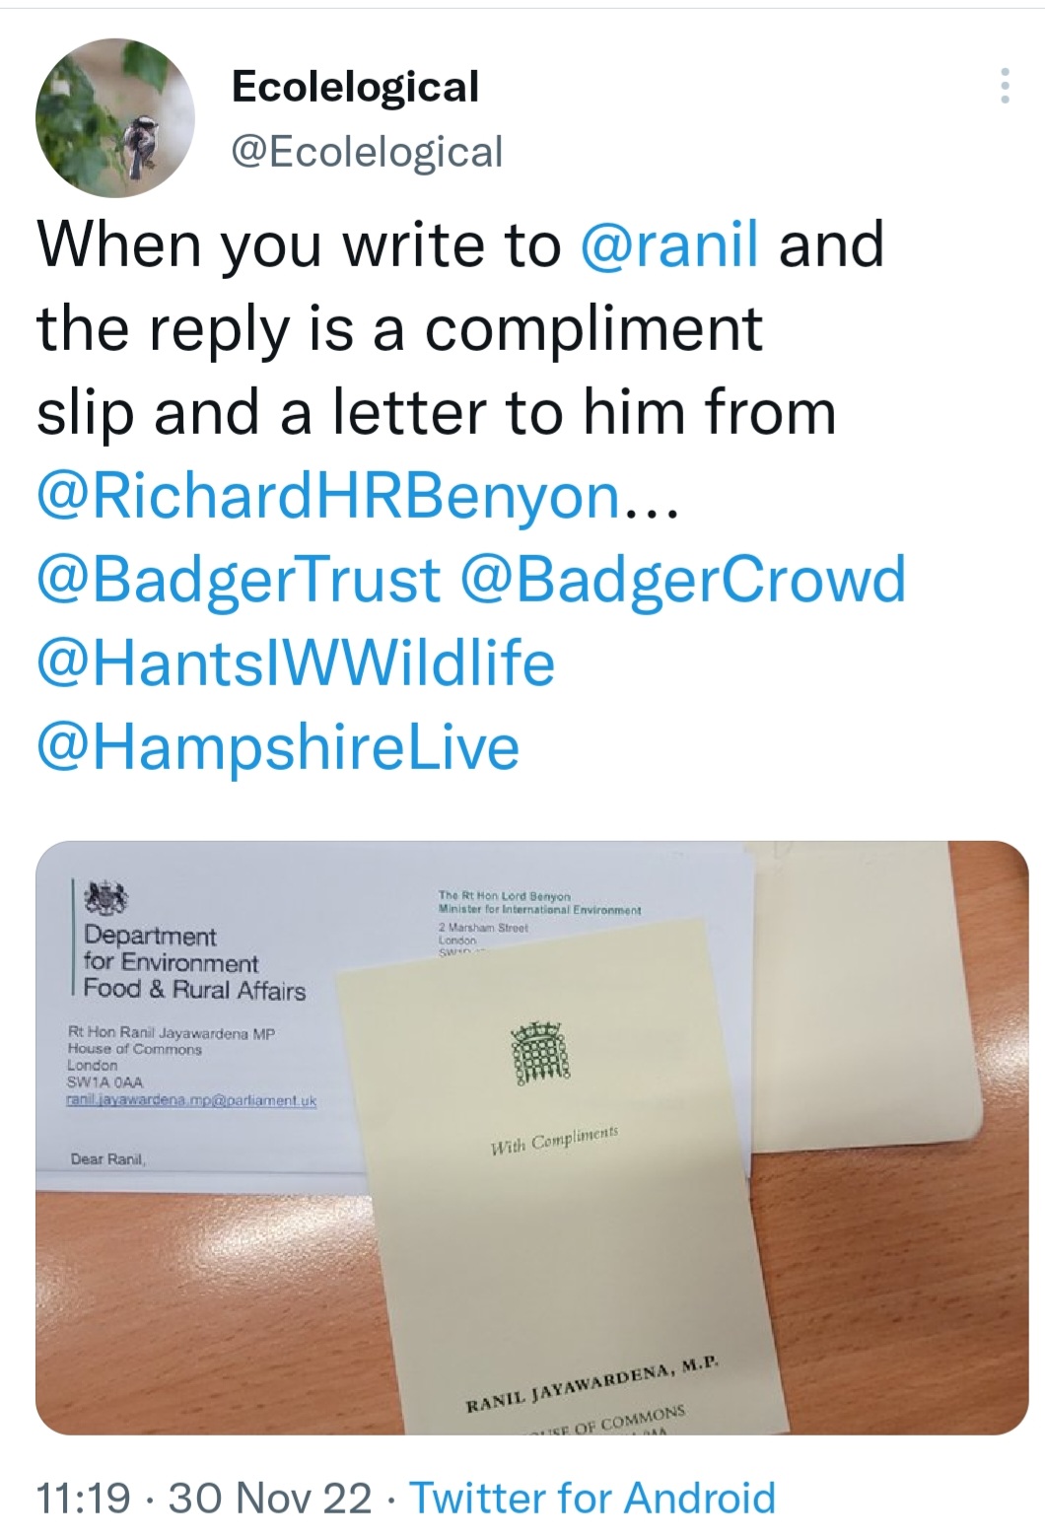
Task: Click the 30 Nov 22 date
Action: click(269, 1498)
